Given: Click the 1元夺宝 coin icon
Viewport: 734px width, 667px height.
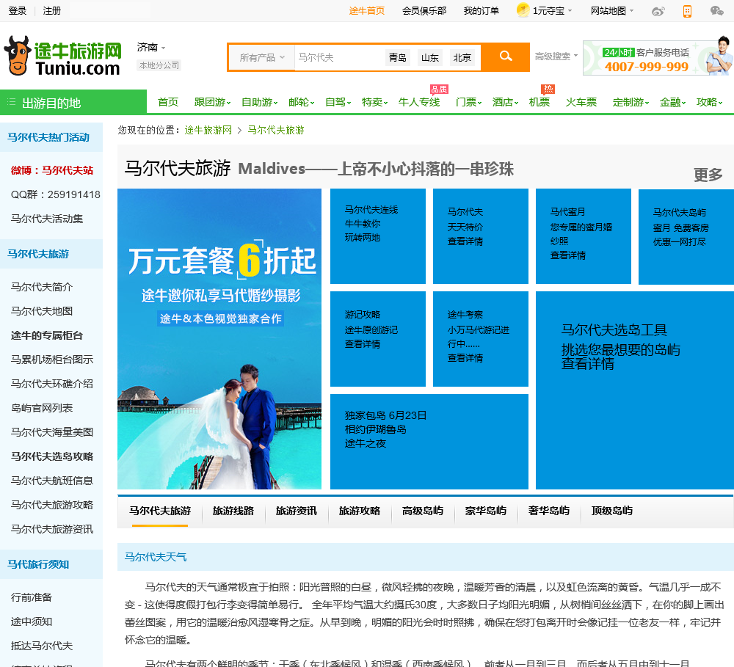Looking at the screenshot, I should [x=523, y=10].
